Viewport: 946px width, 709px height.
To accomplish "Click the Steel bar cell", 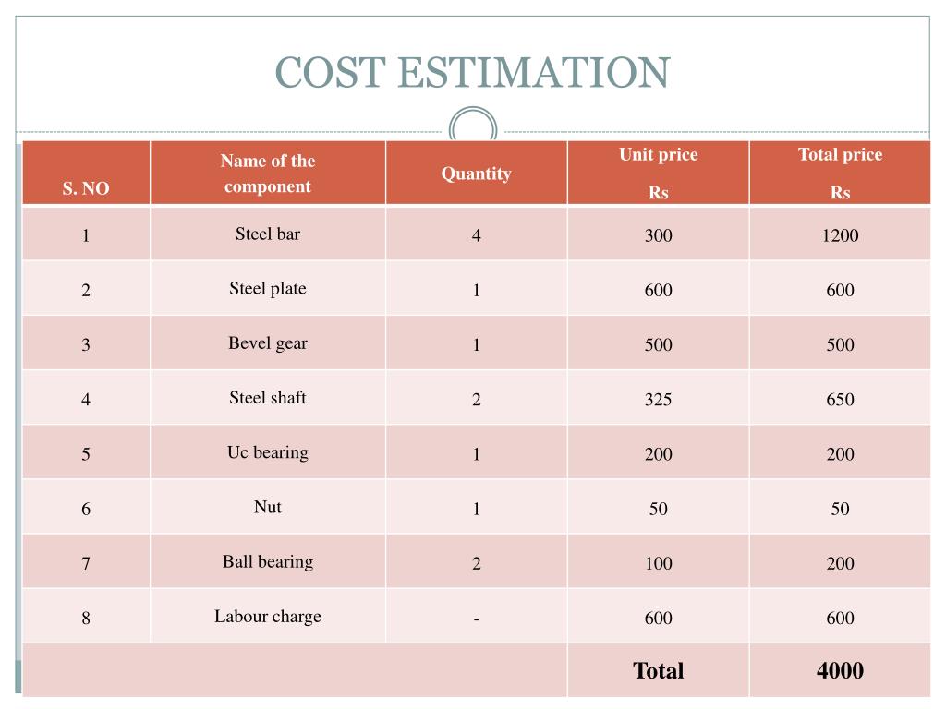I will 268,234.
